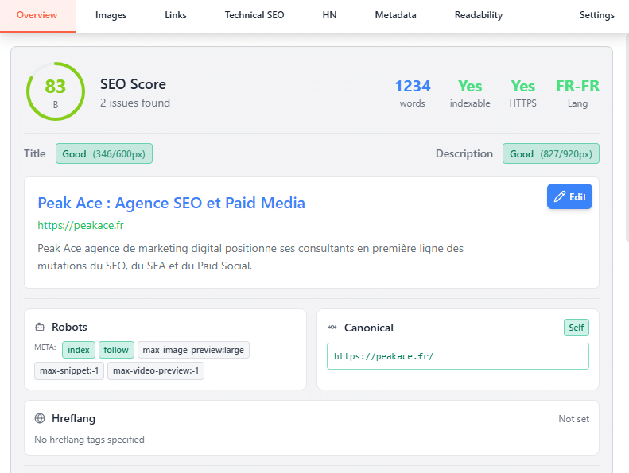The width and height of the screenshot is (629, 473).
Task: Select the max-image-preview:large tag
Action: point(193,350)
